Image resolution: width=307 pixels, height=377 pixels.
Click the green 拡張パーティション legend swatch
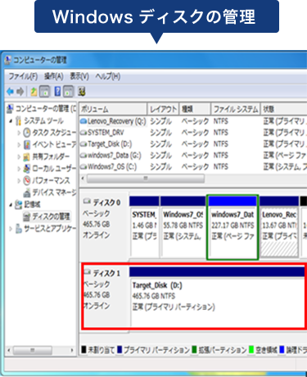click(x=194, y=349)
